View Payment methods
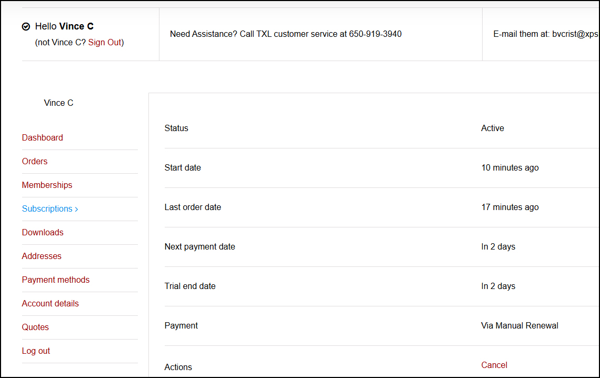600x378 pixels. tap(56, 280)
